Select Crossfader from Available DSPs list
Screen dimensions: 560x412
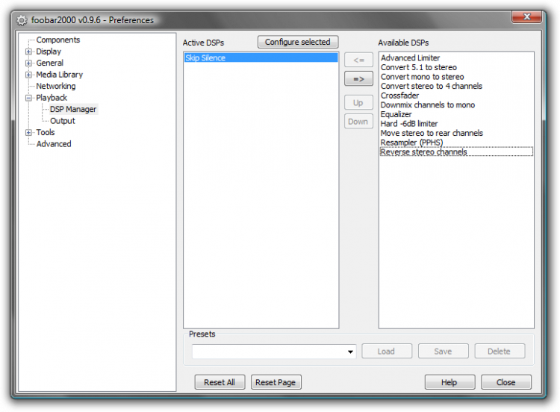coord(399,96)
